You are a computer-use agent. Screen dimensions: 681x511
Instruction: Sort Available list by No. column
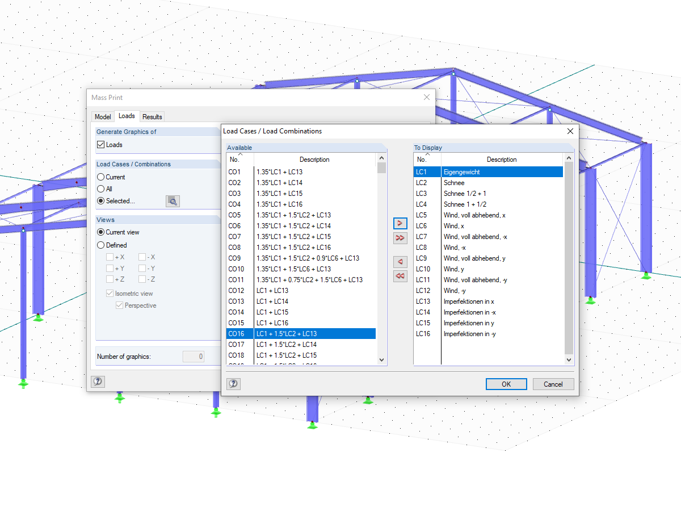239,159
